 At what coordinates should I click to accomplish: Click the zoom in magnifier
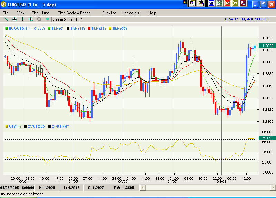[31, 19]
